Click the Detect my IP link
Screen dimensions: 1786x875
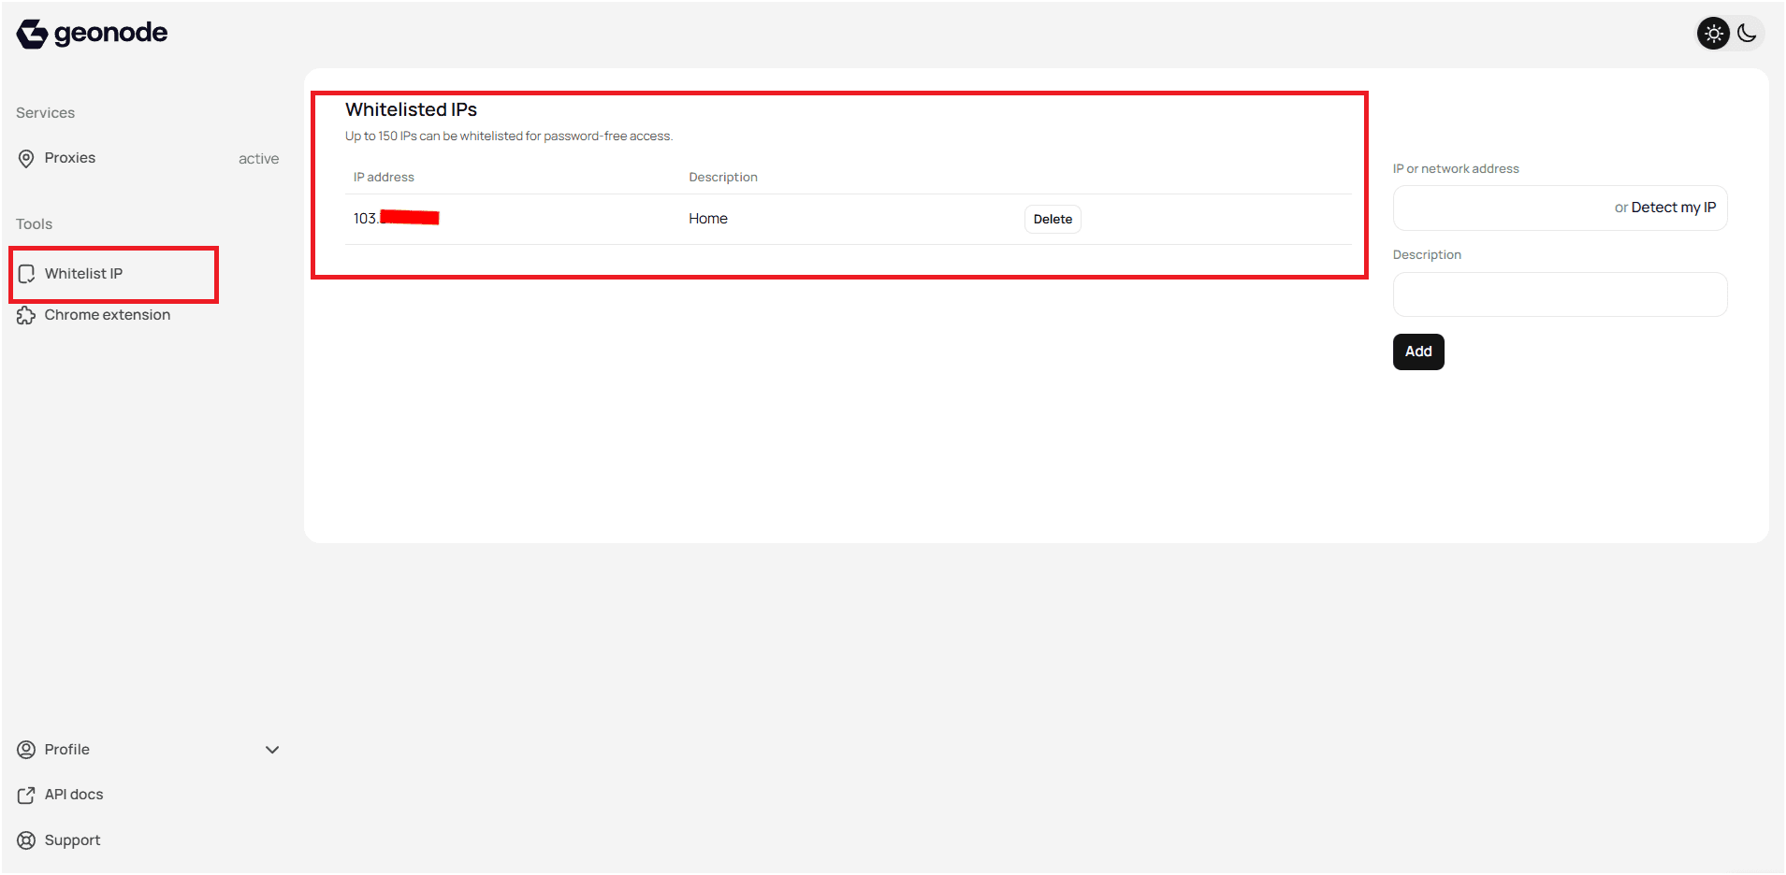[1674, 208]
